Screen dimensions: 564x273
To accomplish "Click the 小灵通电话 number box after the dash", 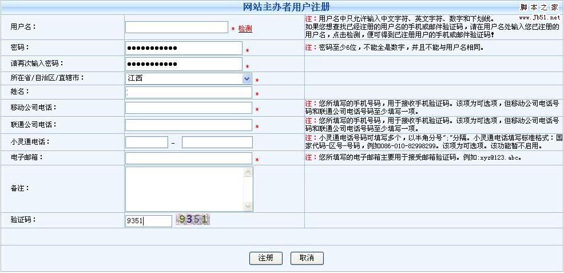I will point(217,143).
